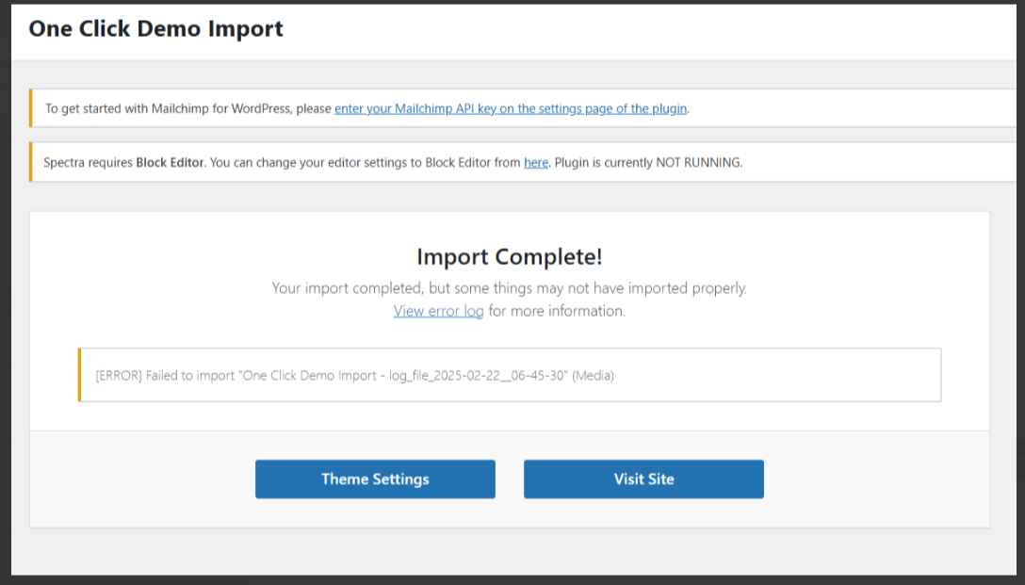Click the "for more information" text

[x=557, y=311]
